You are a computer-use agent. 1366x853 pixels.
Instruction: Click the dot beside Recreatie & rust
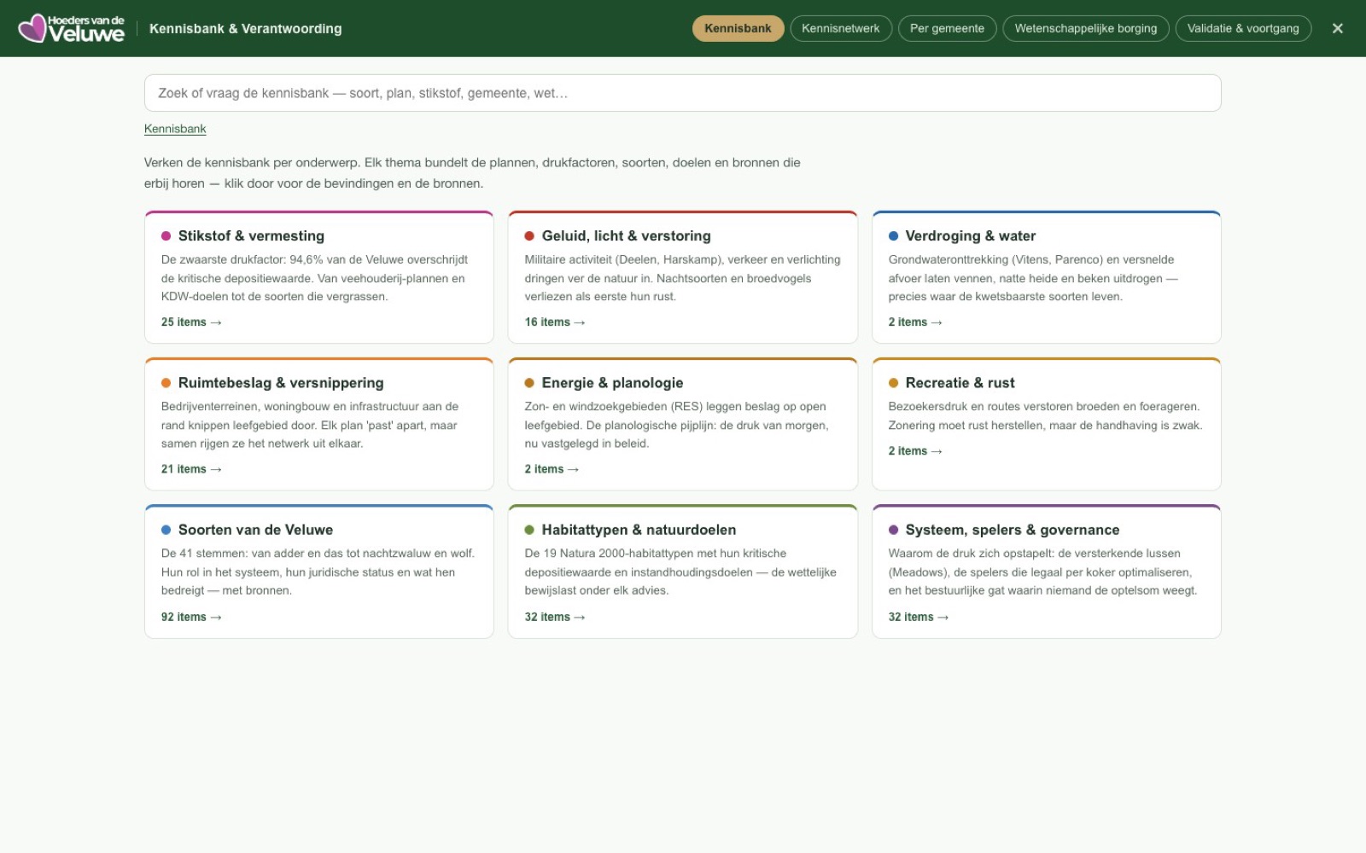click(893, 383)
